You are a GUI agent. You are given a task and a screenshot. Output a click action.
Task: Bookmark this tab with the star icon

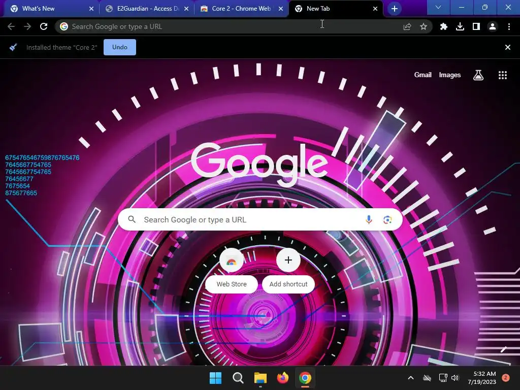click(424, 26)
